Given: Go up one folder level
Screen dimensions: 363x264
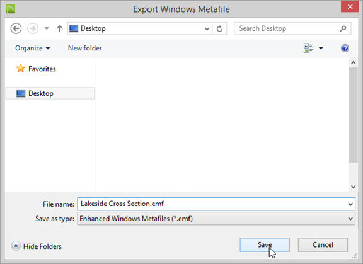Looking at the screenshot, I should point(60,28).
